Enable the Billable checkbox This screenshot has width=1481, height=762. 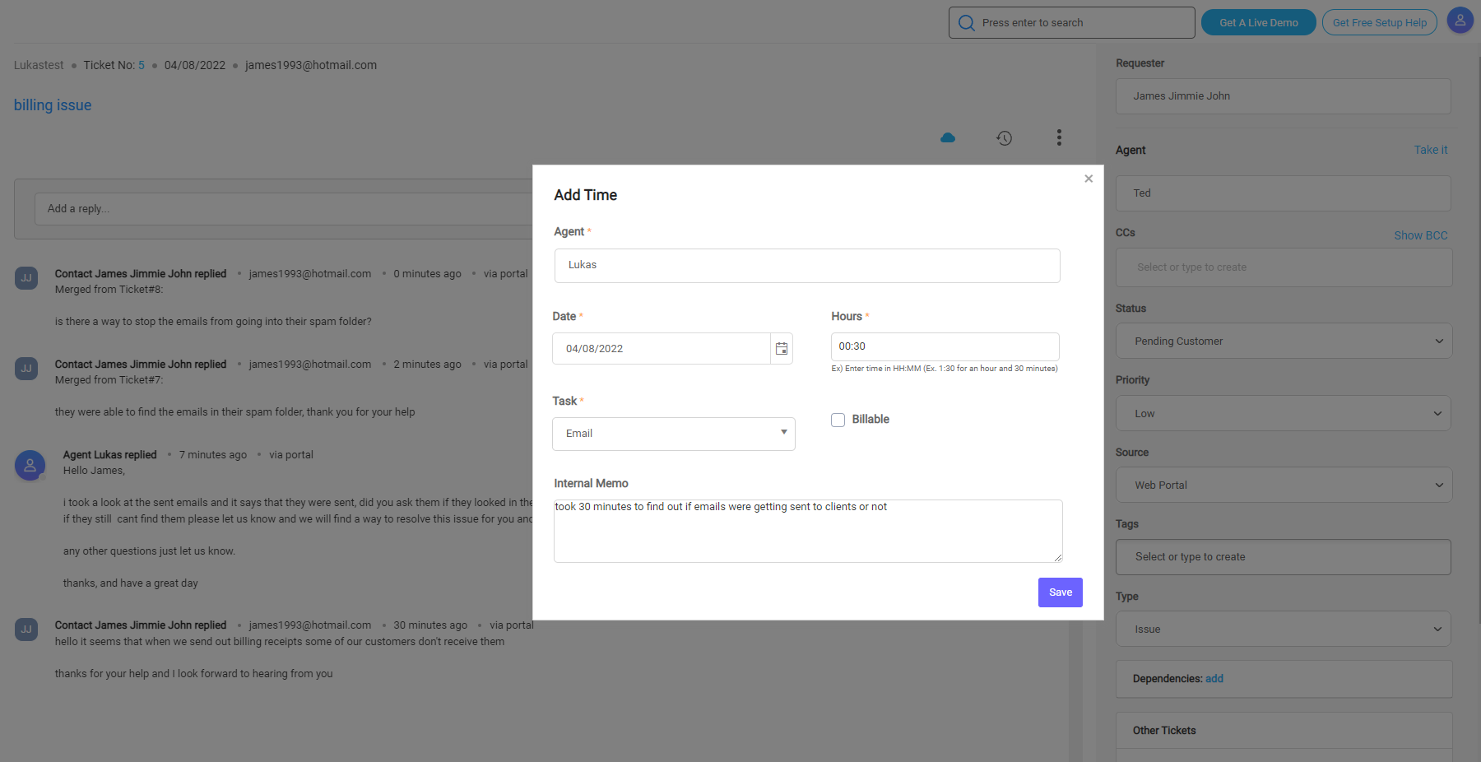[838, 420]
